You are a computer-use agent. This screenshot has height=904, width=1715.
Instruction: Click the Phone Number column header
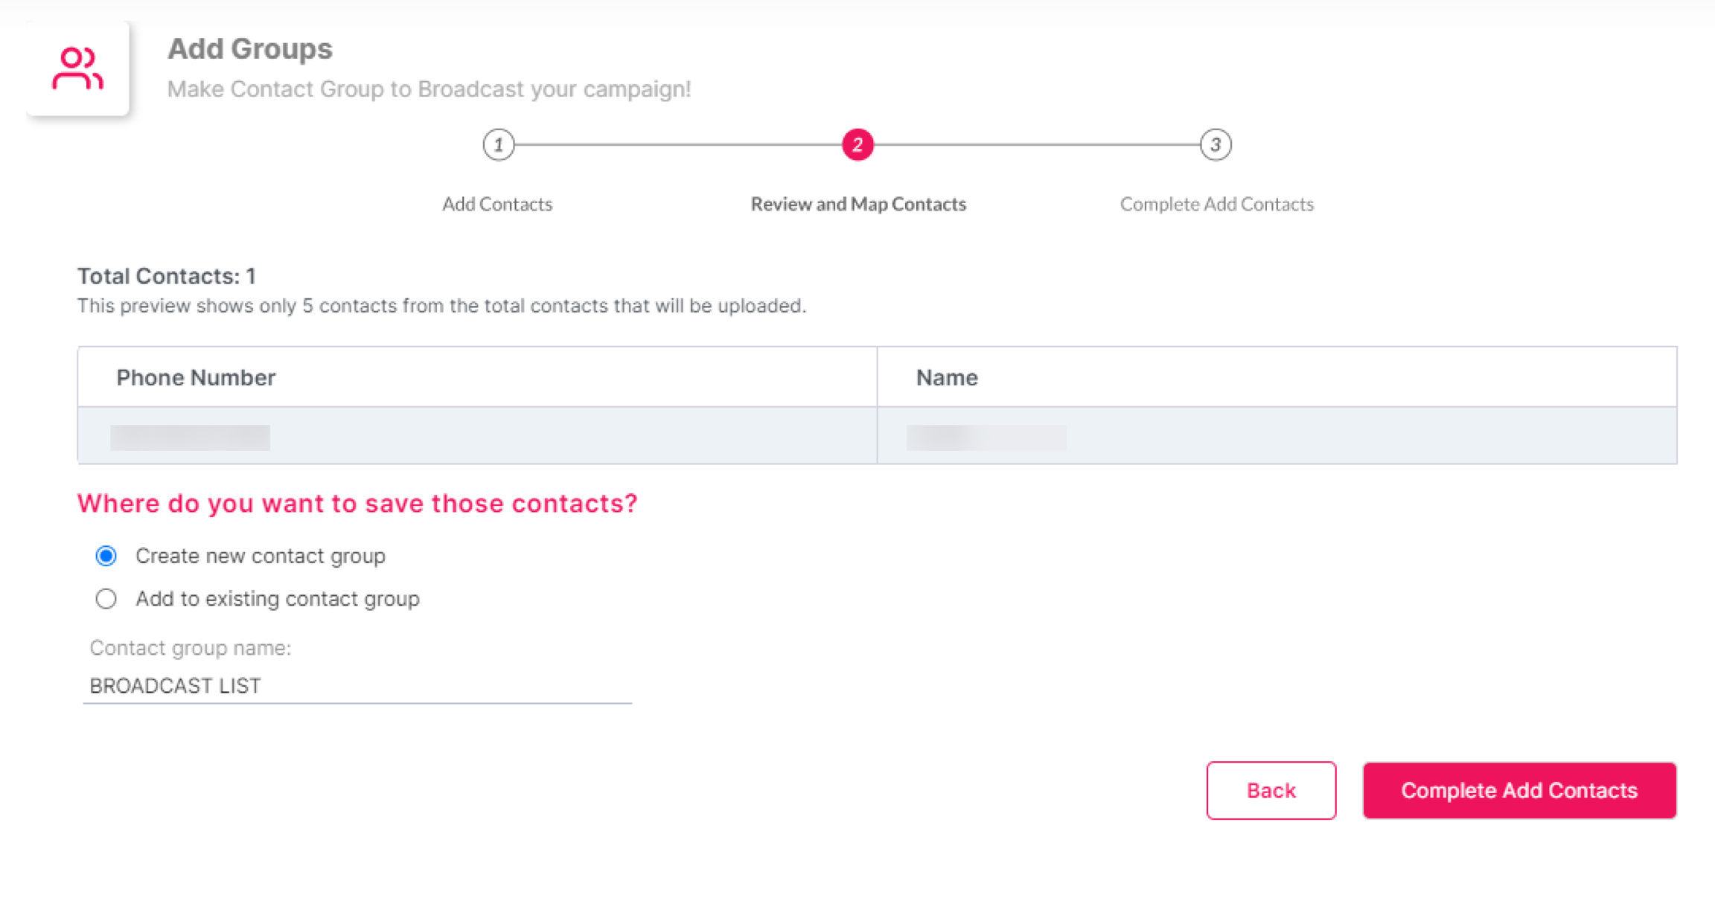coord(196,377)
